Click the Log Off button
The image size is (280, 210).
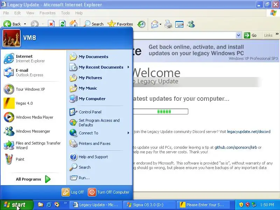pyautogui.click(x=73, y=192)
